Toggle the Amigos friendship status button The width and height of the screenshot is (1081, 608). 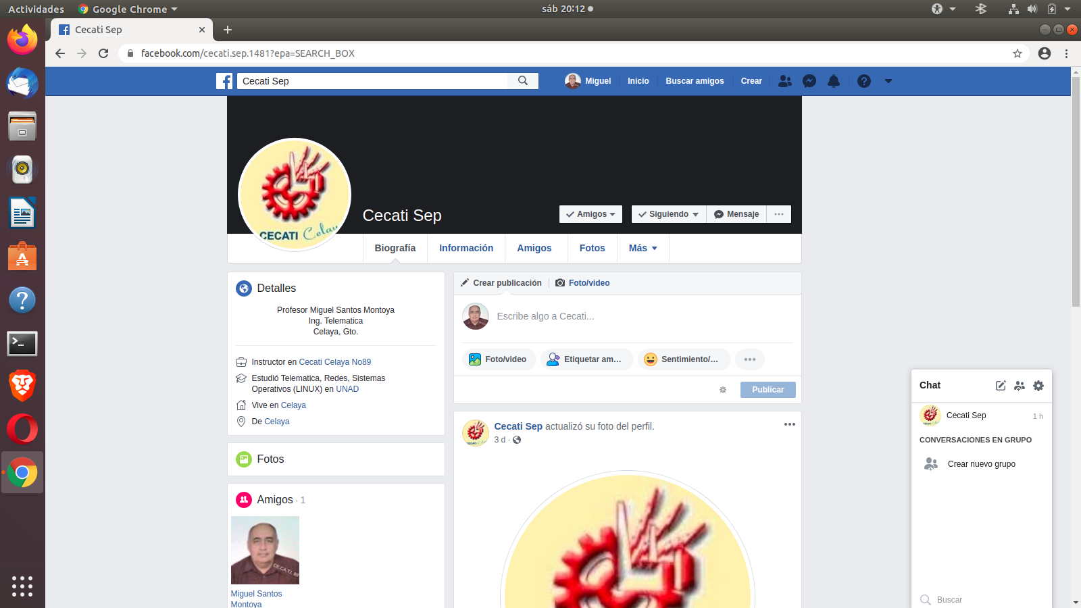pos(590,214)
